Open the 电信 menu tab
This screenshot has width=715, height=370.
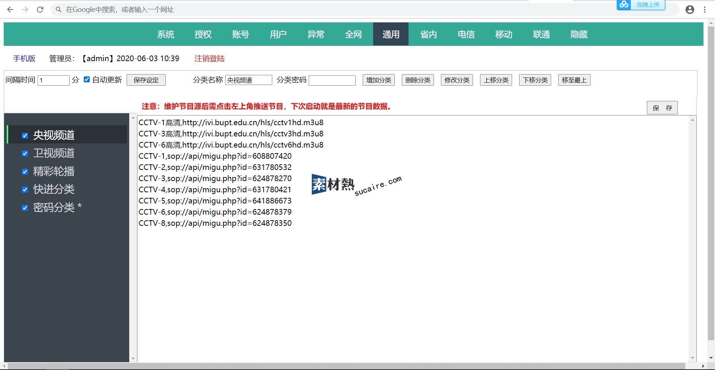pos(466,34)
